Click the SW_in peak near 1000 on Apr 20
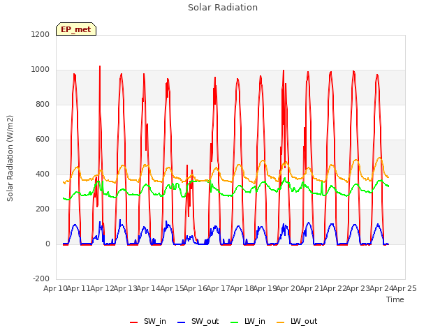Image resolution: width=447 pixels, height=335 pixels. pyautogui.click(x=284, y=70)
